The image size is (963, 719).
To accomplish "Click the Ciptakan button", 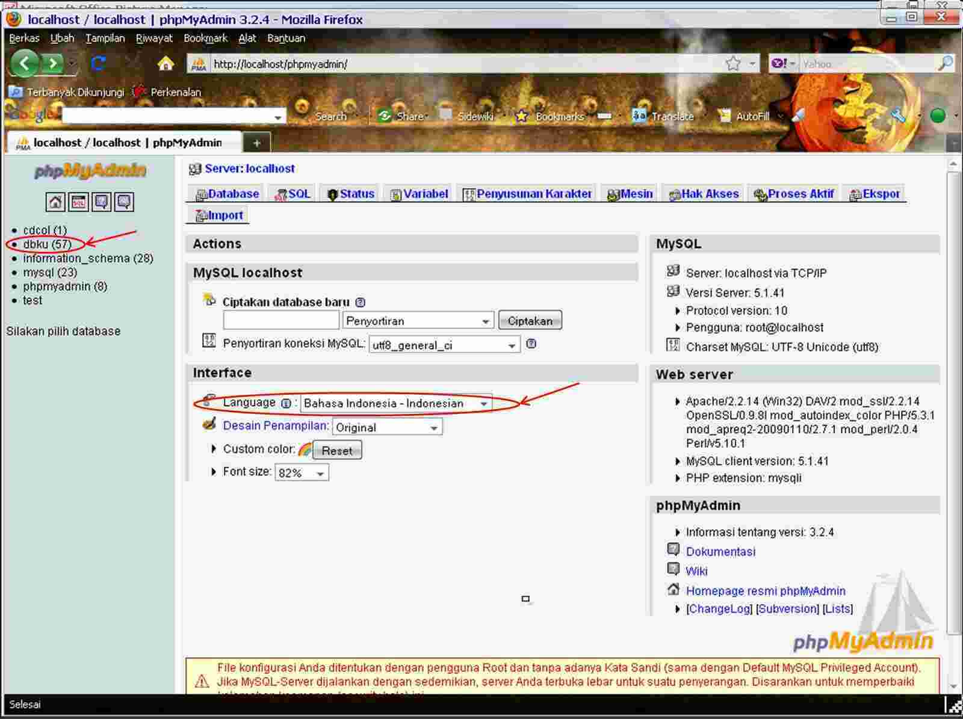I will (x=530, y=321).
